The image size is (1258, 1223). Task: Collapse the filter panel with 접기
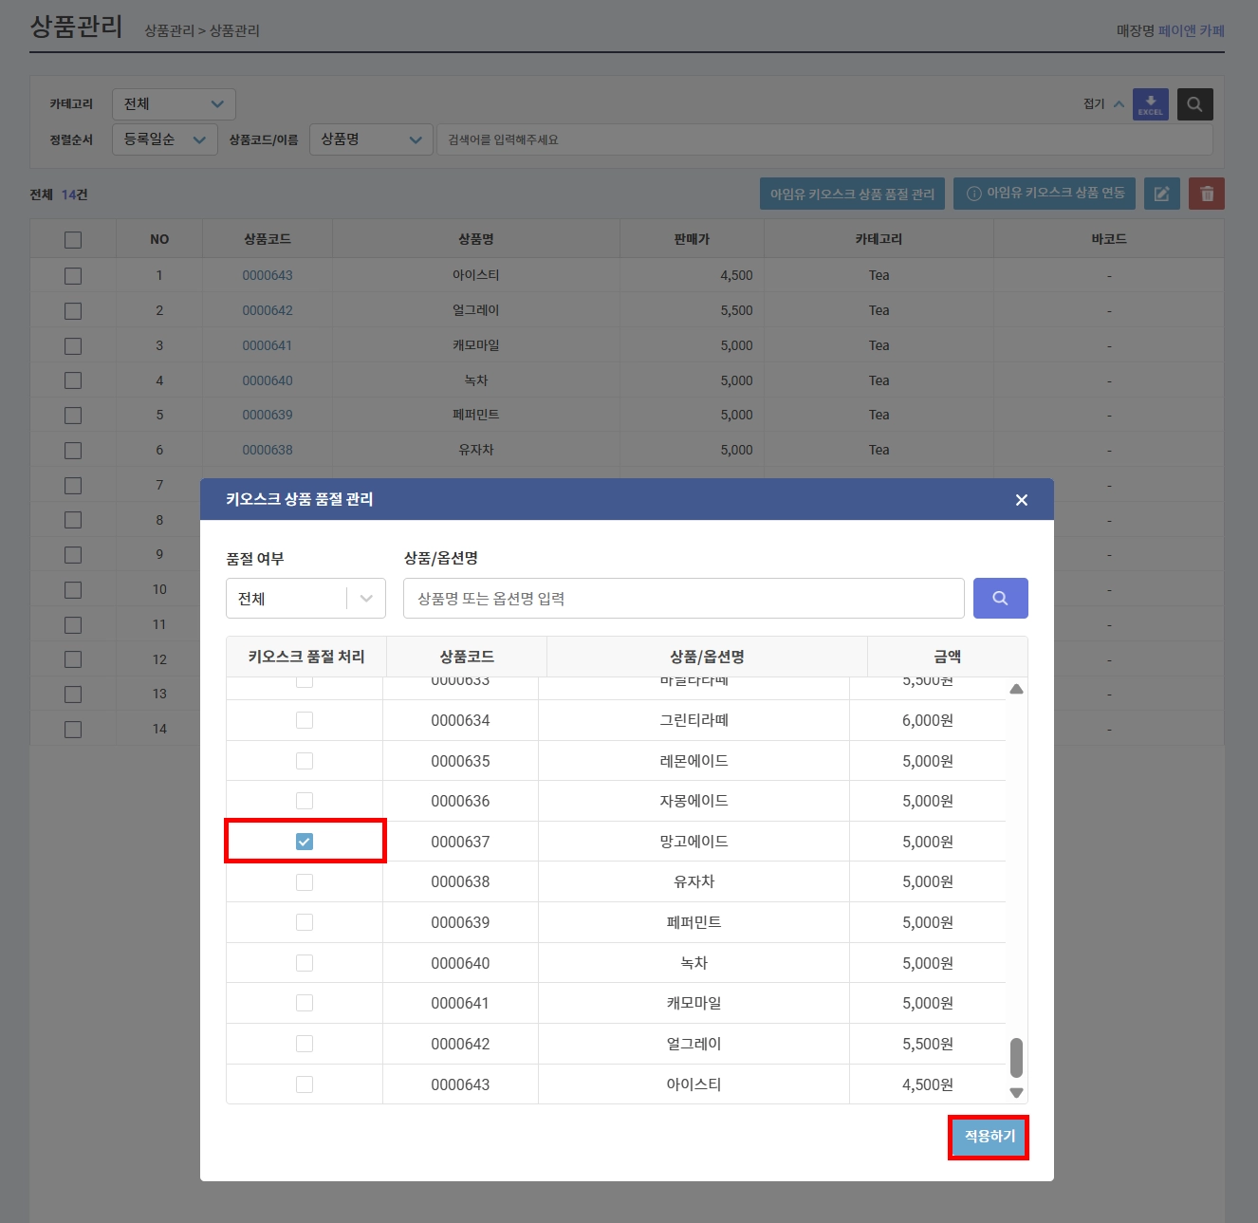click(x=1103, y=104)
